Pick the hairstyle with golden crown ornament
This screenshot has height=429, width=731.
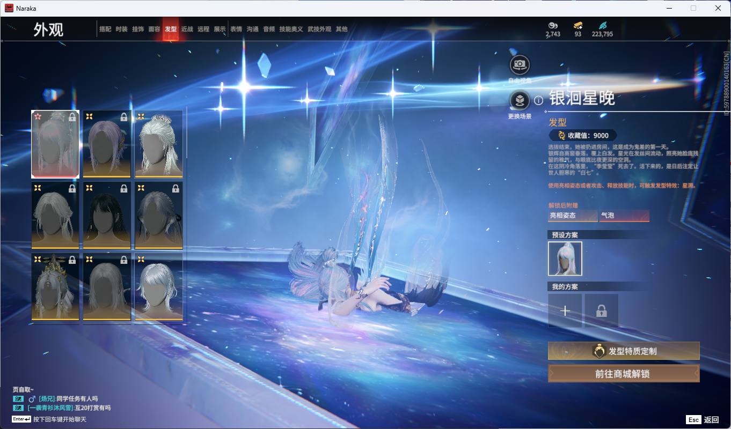coord(55,286)
